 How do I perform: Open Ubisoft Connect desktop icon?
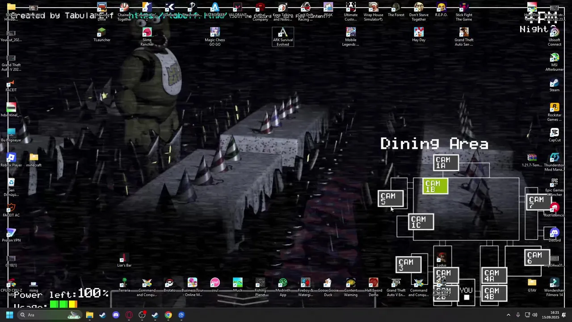[555, 37]
